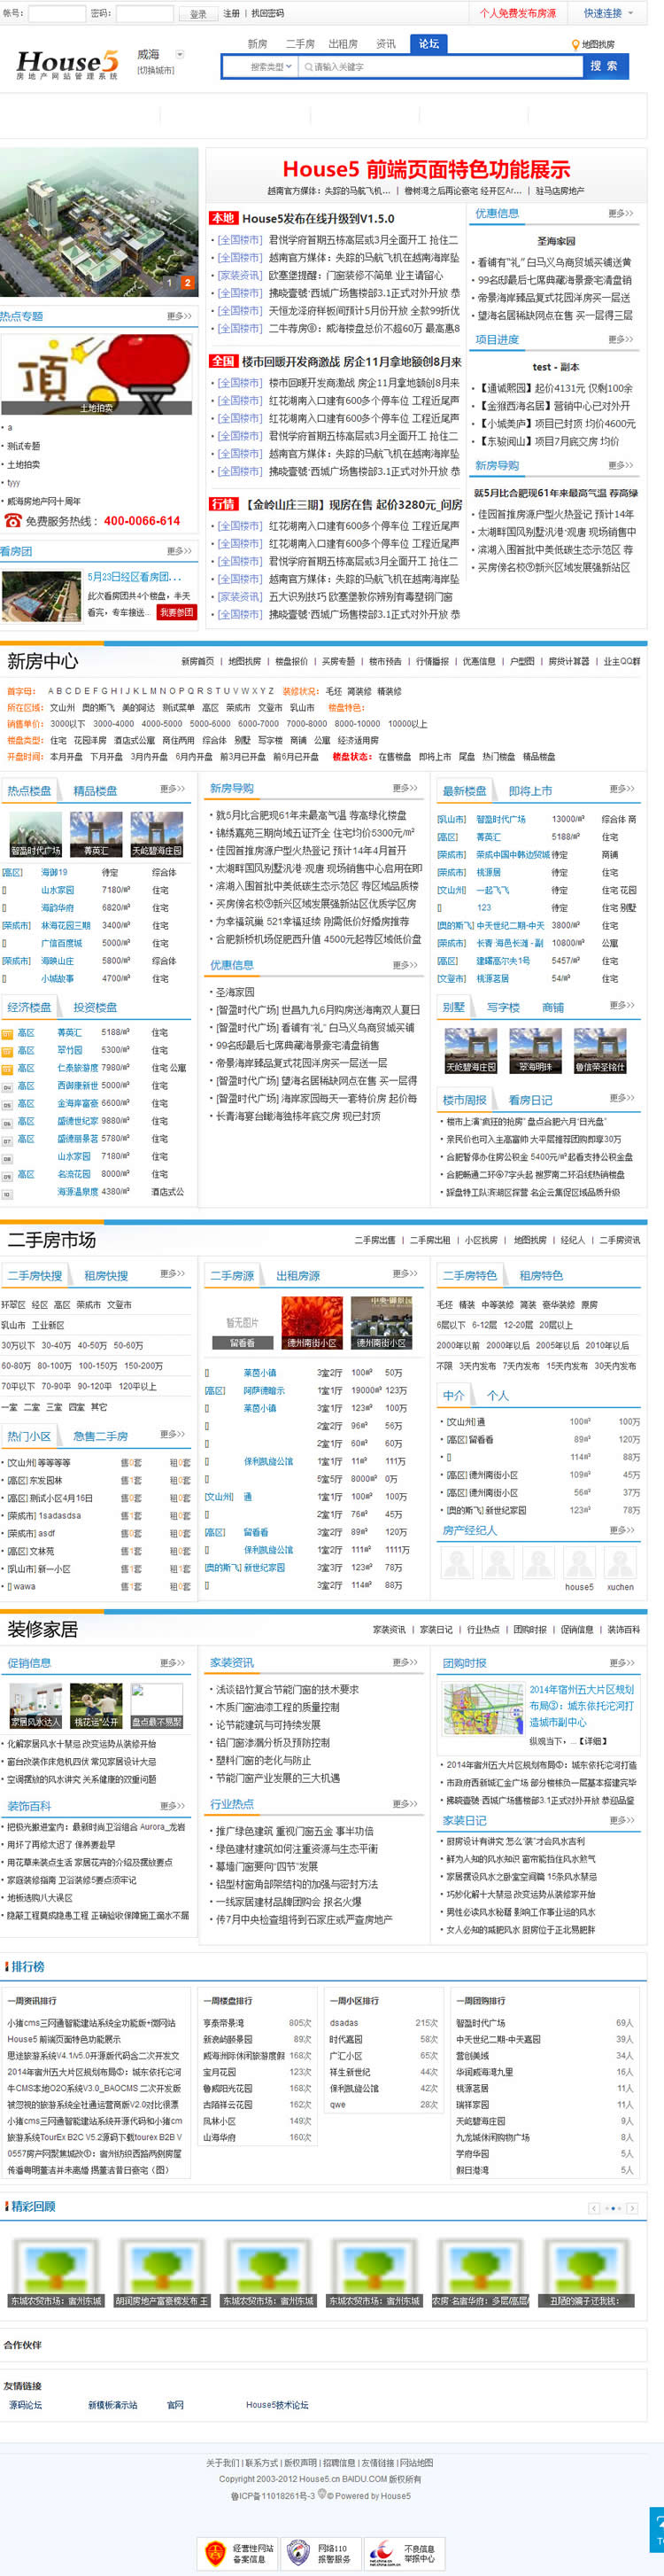Click the search magnifier in keyword field
The height and width of the screenshot is (2576, 664).
[310, 67]
